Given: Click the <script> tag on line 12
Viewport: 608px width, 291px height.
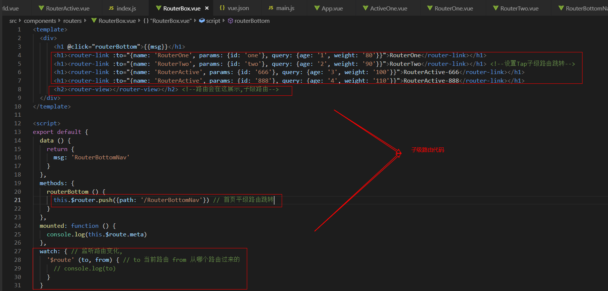Looking at the screenshot, I should click(x=47, y=123).
